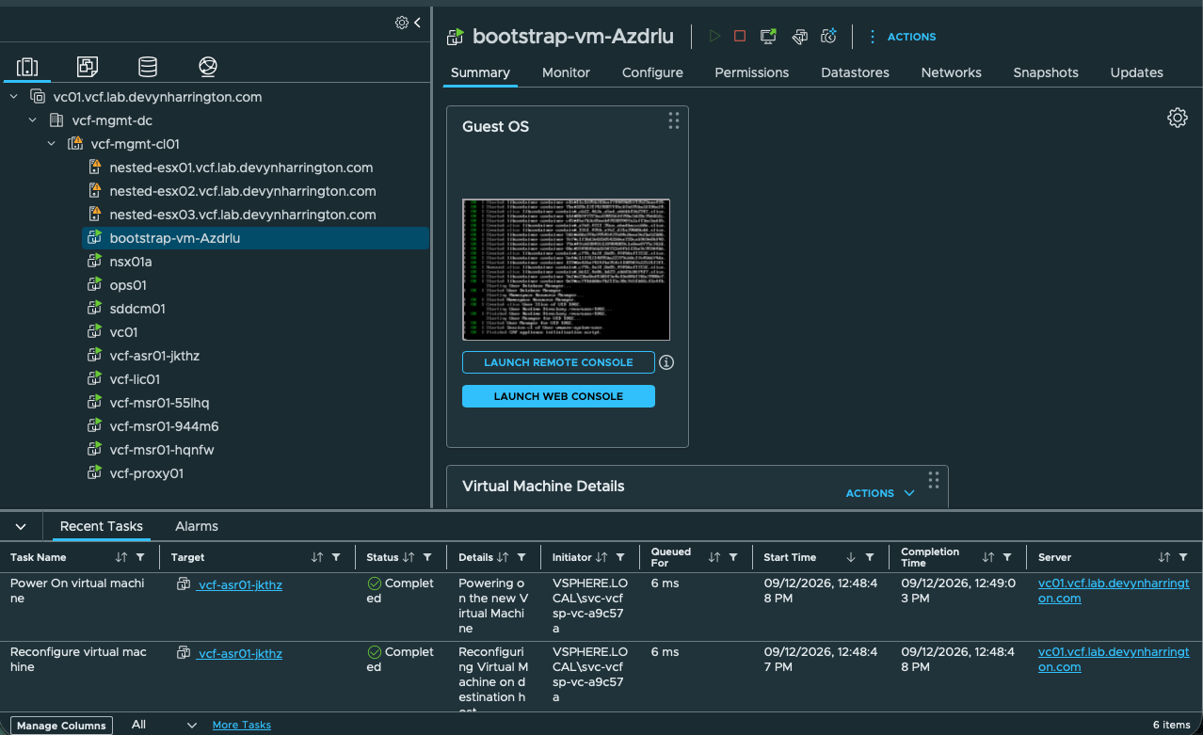This screenshot has height=735, width=1203.
Task: Click the VM console screenshot thumbnail
Action: (x=566, y=269)
